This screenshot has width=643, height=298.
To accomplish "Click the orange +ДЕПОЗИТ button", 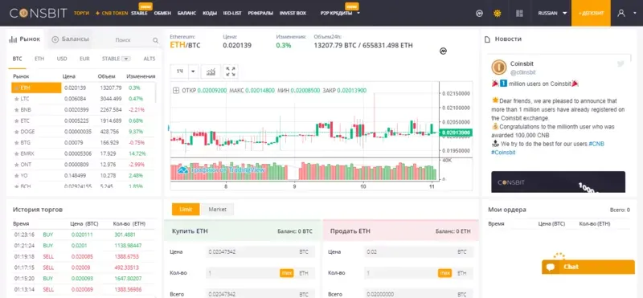I will click(591, 13).
